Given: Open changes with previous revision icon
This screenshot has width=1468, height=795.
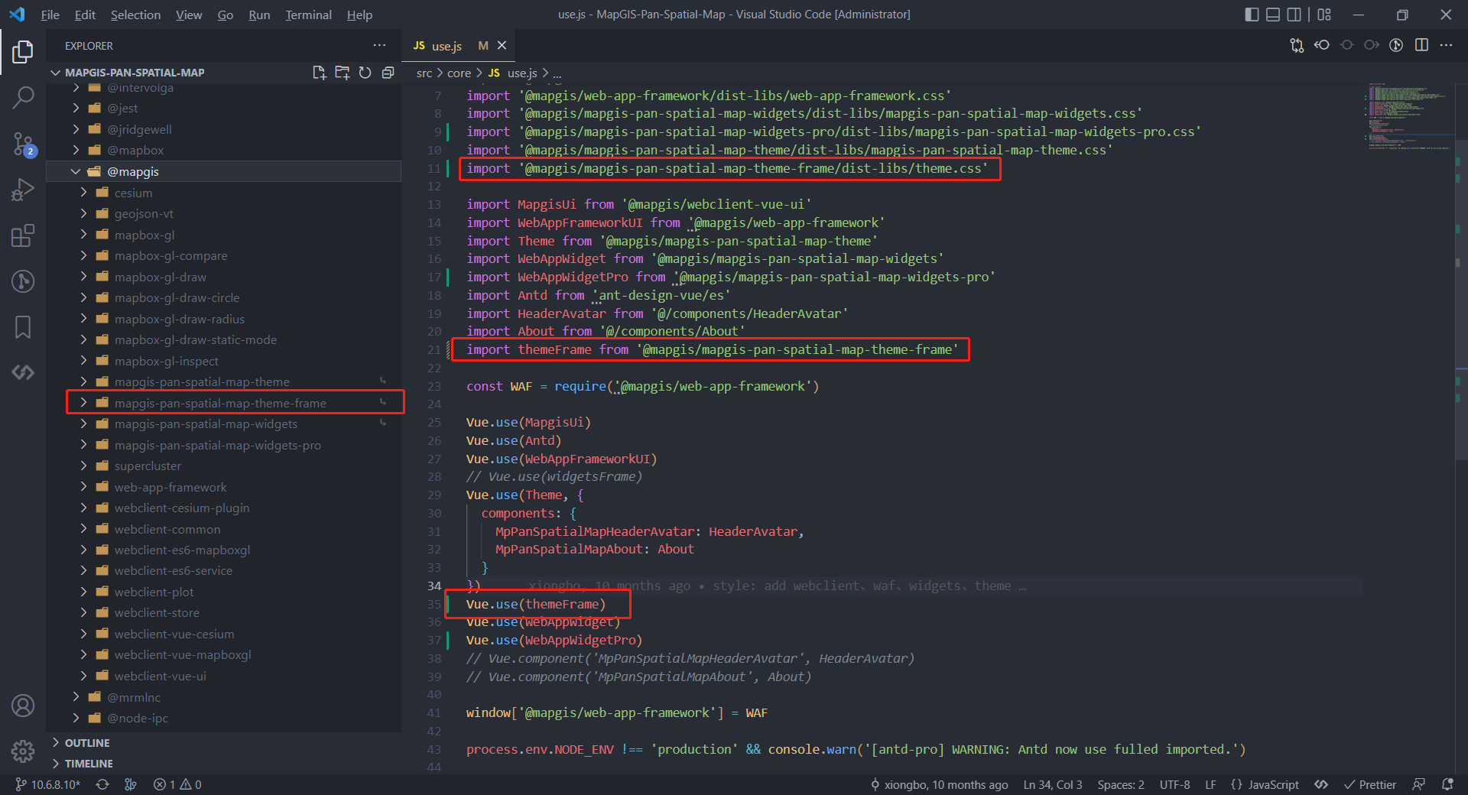Looking at the screenshot, I should point(1322,46).
